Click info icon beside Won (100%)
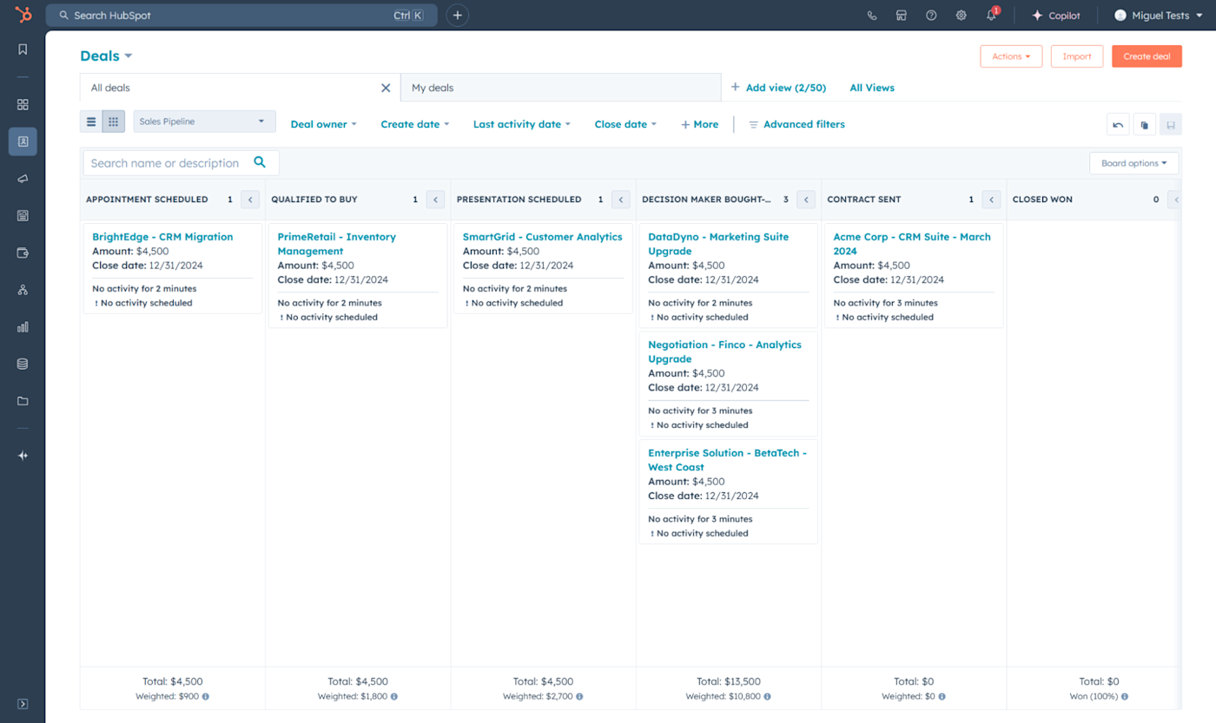Viewport: 1216px width, 723px height. tap(1124, 696)
